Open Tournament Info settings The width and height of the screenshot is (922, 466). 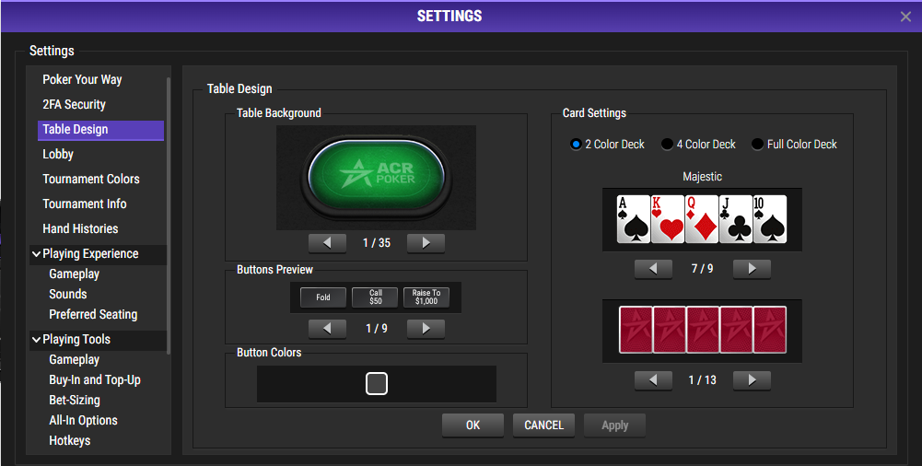[x=85, y=204]
